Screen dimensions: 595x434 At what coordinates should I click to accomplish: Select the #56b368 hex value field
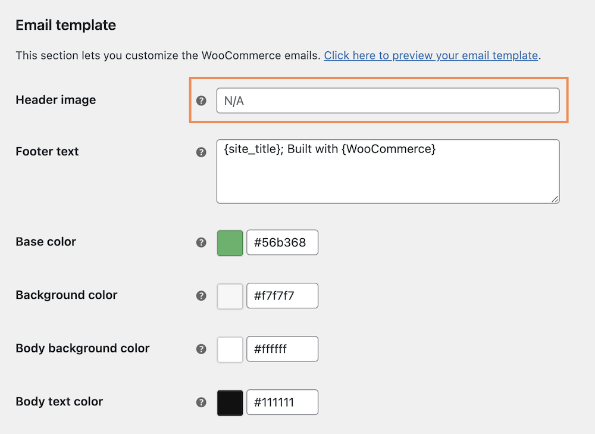(x=282, y=242)
